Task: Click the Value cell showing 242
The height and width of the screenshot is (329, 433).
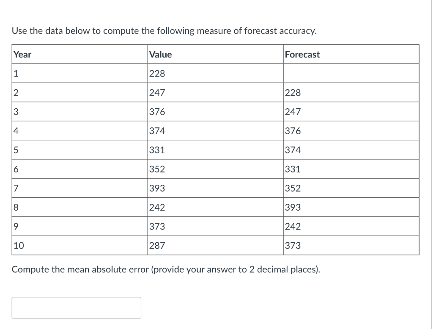Action: (x=156, y=207)
